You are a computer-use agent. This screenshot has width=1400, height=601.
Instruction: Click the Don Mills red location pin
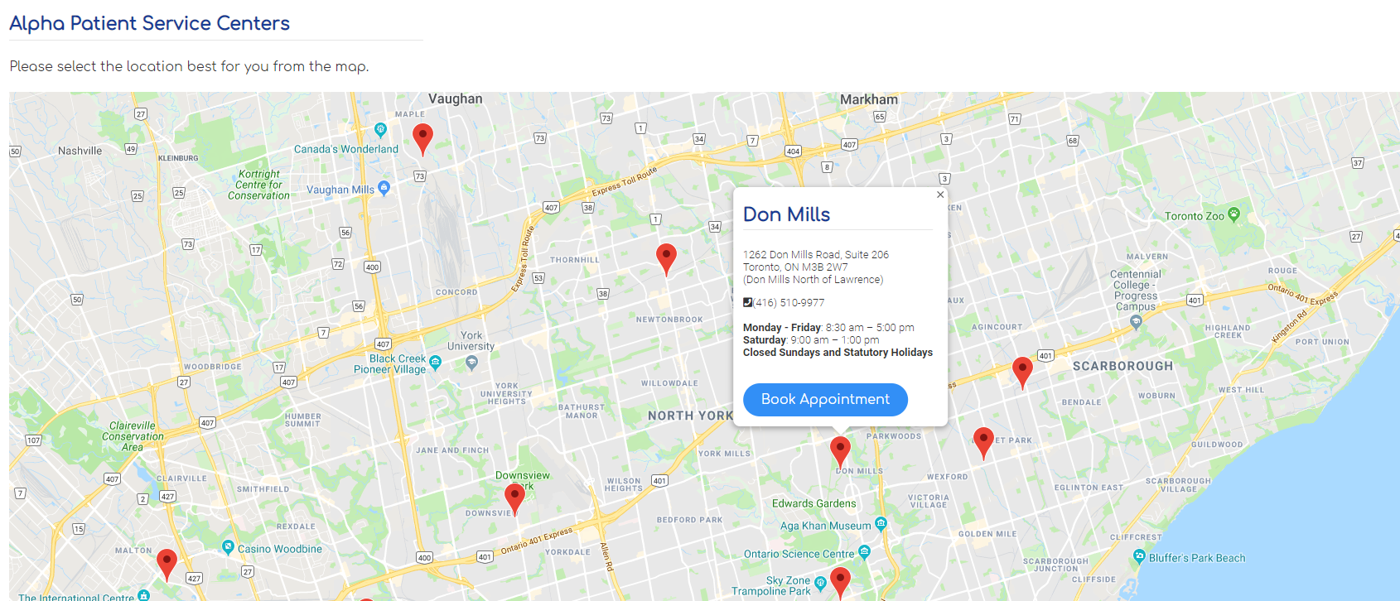click(840, 452)
